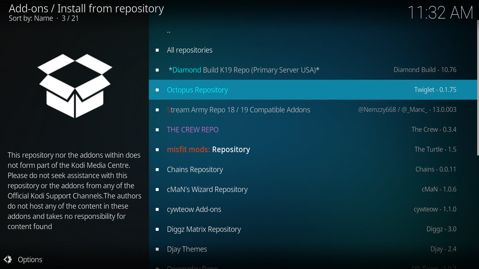Click the bullet icon beside THE CREW REPO

coord(157,130)
